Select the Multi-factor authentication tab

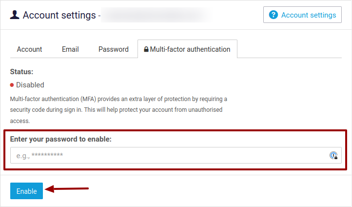pyautogui.click(x=187, y=49)
